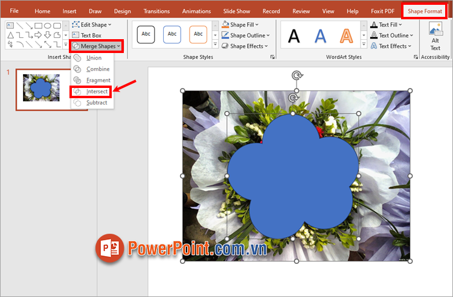453x297 pixels.
Task: Switch to the Record tab
Action: coord(271,11)
